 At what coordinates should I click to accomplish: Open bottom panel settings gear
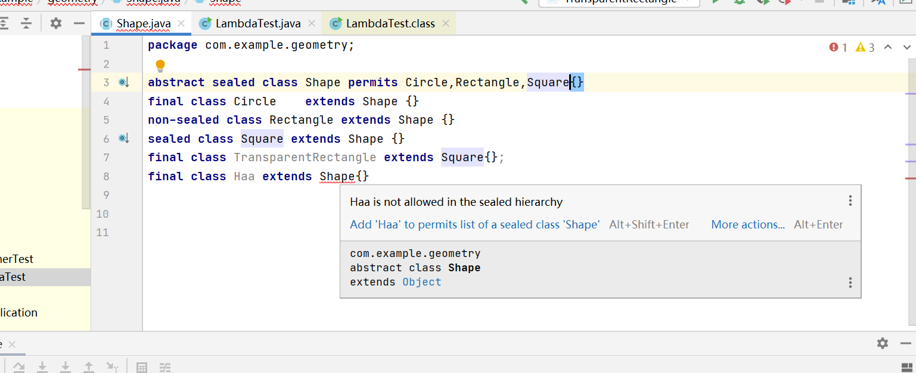pos(883,343)
